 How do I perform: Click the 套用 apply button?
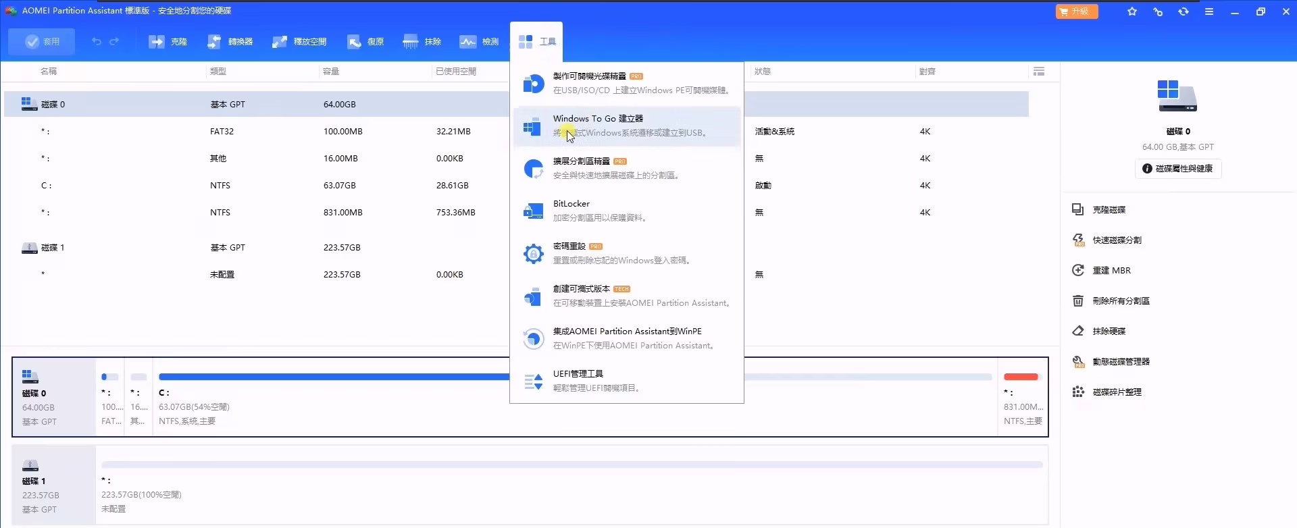42,42
